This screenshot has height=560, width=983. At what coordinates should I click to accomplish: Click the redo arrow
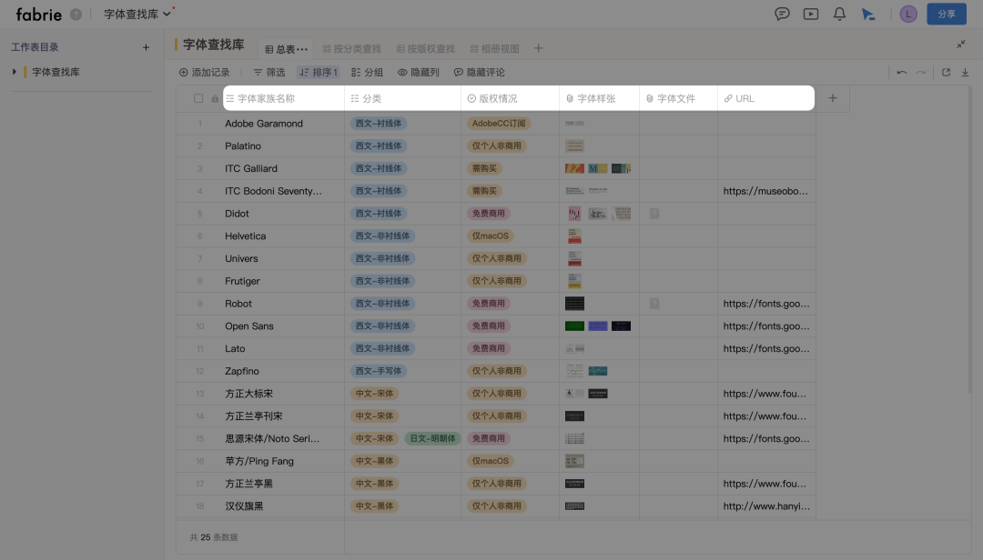coord(920,73)
